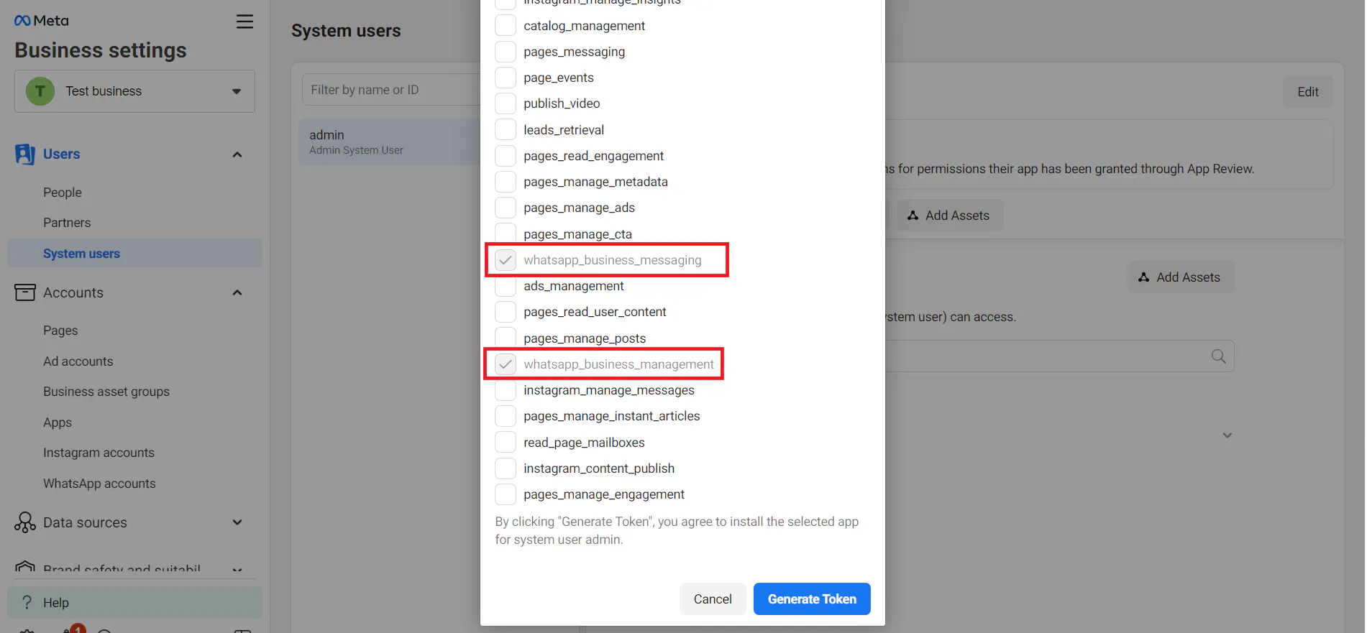Enable pages_manage_instant_articles checkbox

tap(506, 416)
